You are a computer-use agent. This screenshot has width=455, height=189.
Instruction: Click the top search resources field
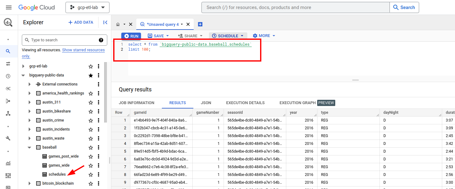pos(296,7)
